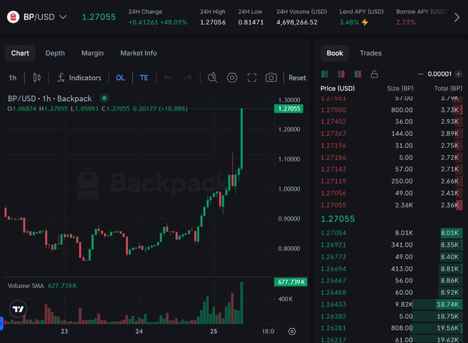468x343 pixels.
Task: Enter fullscreen chart mode
Action: click(x=252, y=78)
